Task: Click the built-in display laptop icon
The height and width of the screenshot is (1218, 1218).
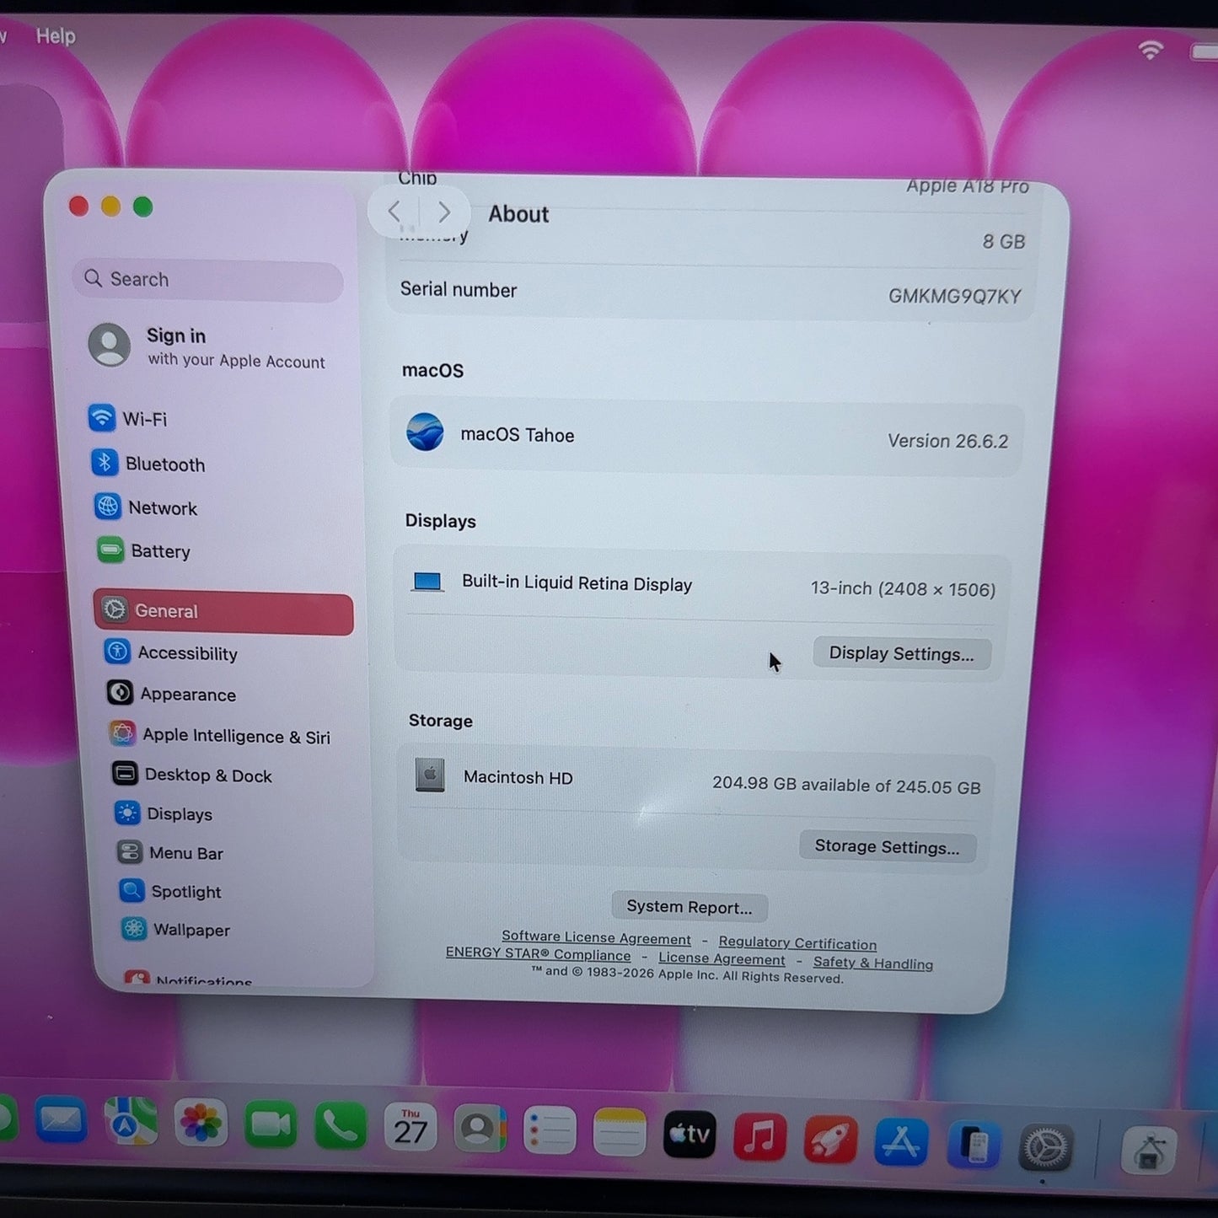Action: pyautogui.click(x=427, y=582)
